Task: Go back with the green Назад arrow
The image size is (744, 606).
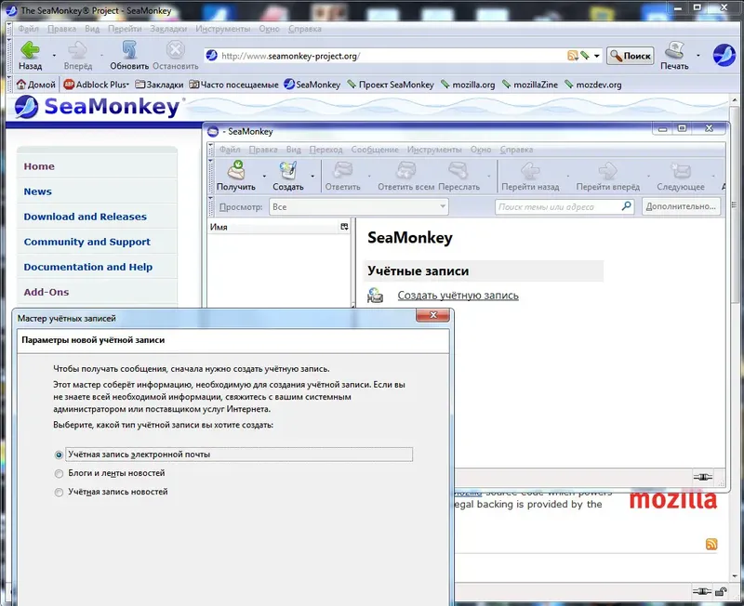Action: (31, 50)
